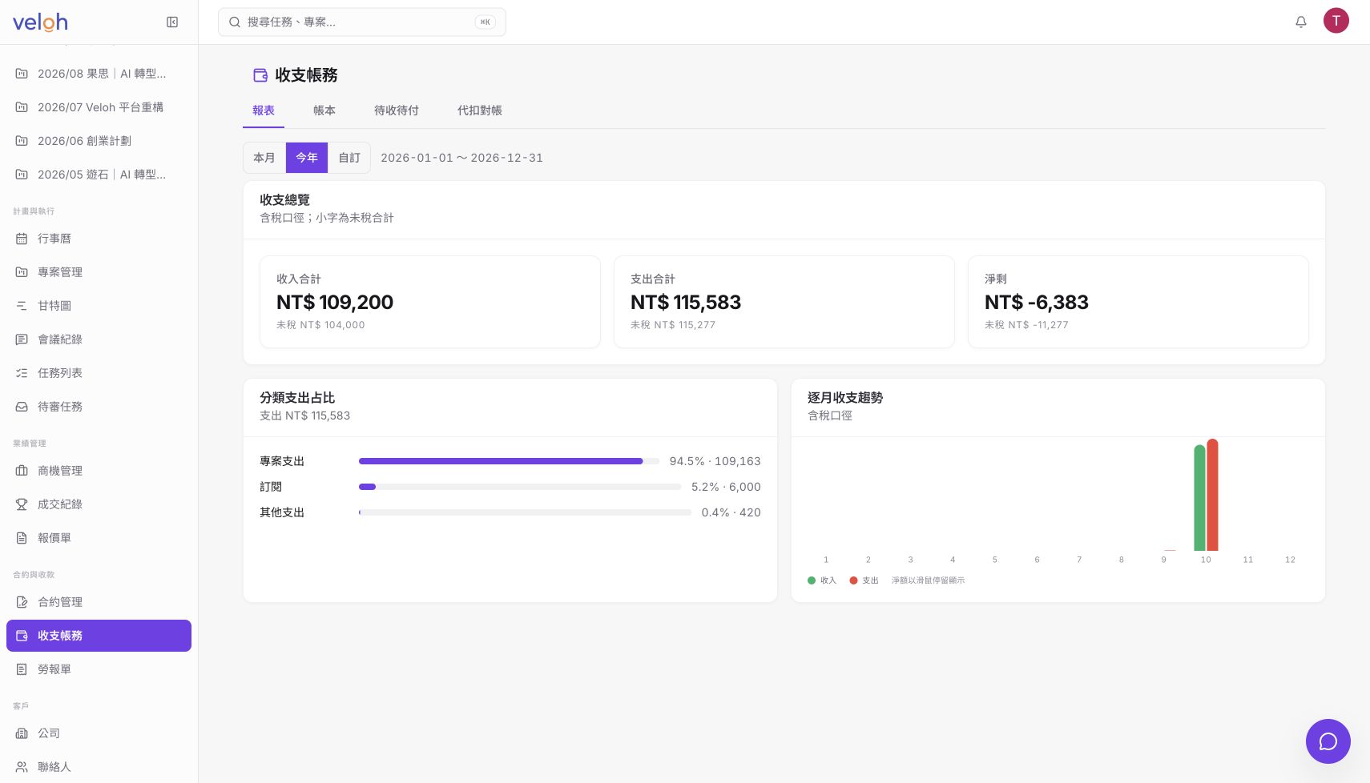The height and width of the screenshot is (783, 1370).
Task: Click the green 收入 legend dot
Action: [x=812, y=580]
